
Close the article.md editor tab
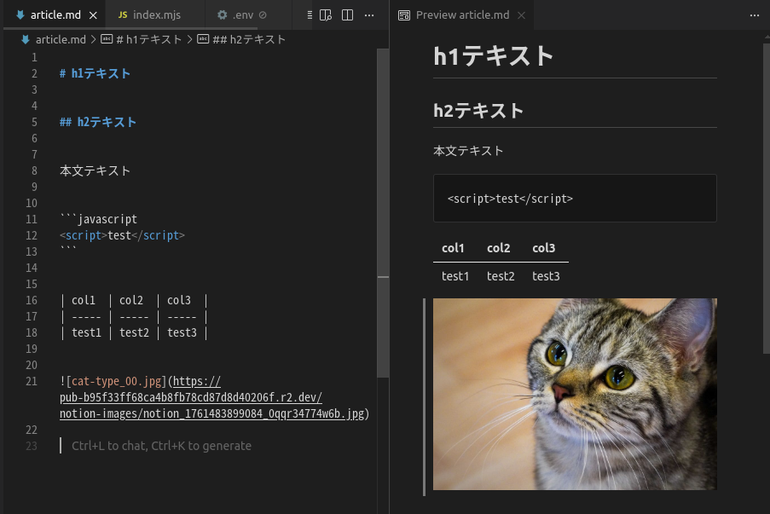tap(93, 15)
